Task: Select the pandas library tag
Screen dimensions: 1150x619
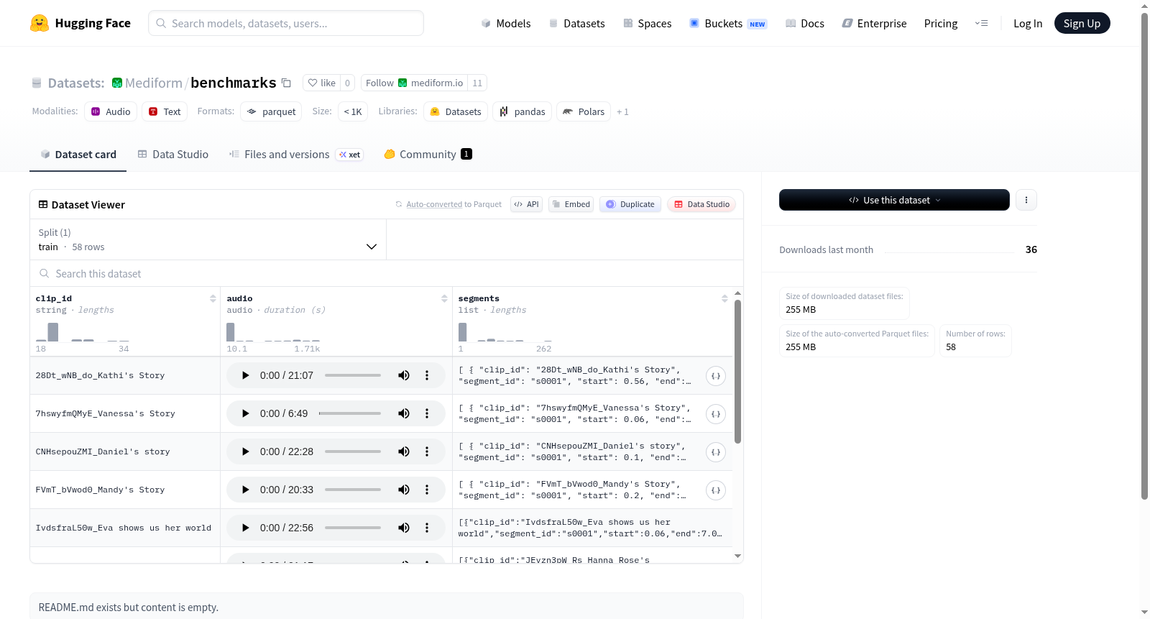Action: (x=523, y=111)
